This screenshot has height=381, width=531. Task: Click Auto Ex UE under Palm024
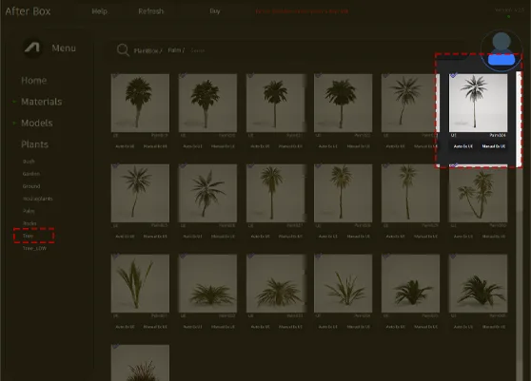[x=462, y=146]
